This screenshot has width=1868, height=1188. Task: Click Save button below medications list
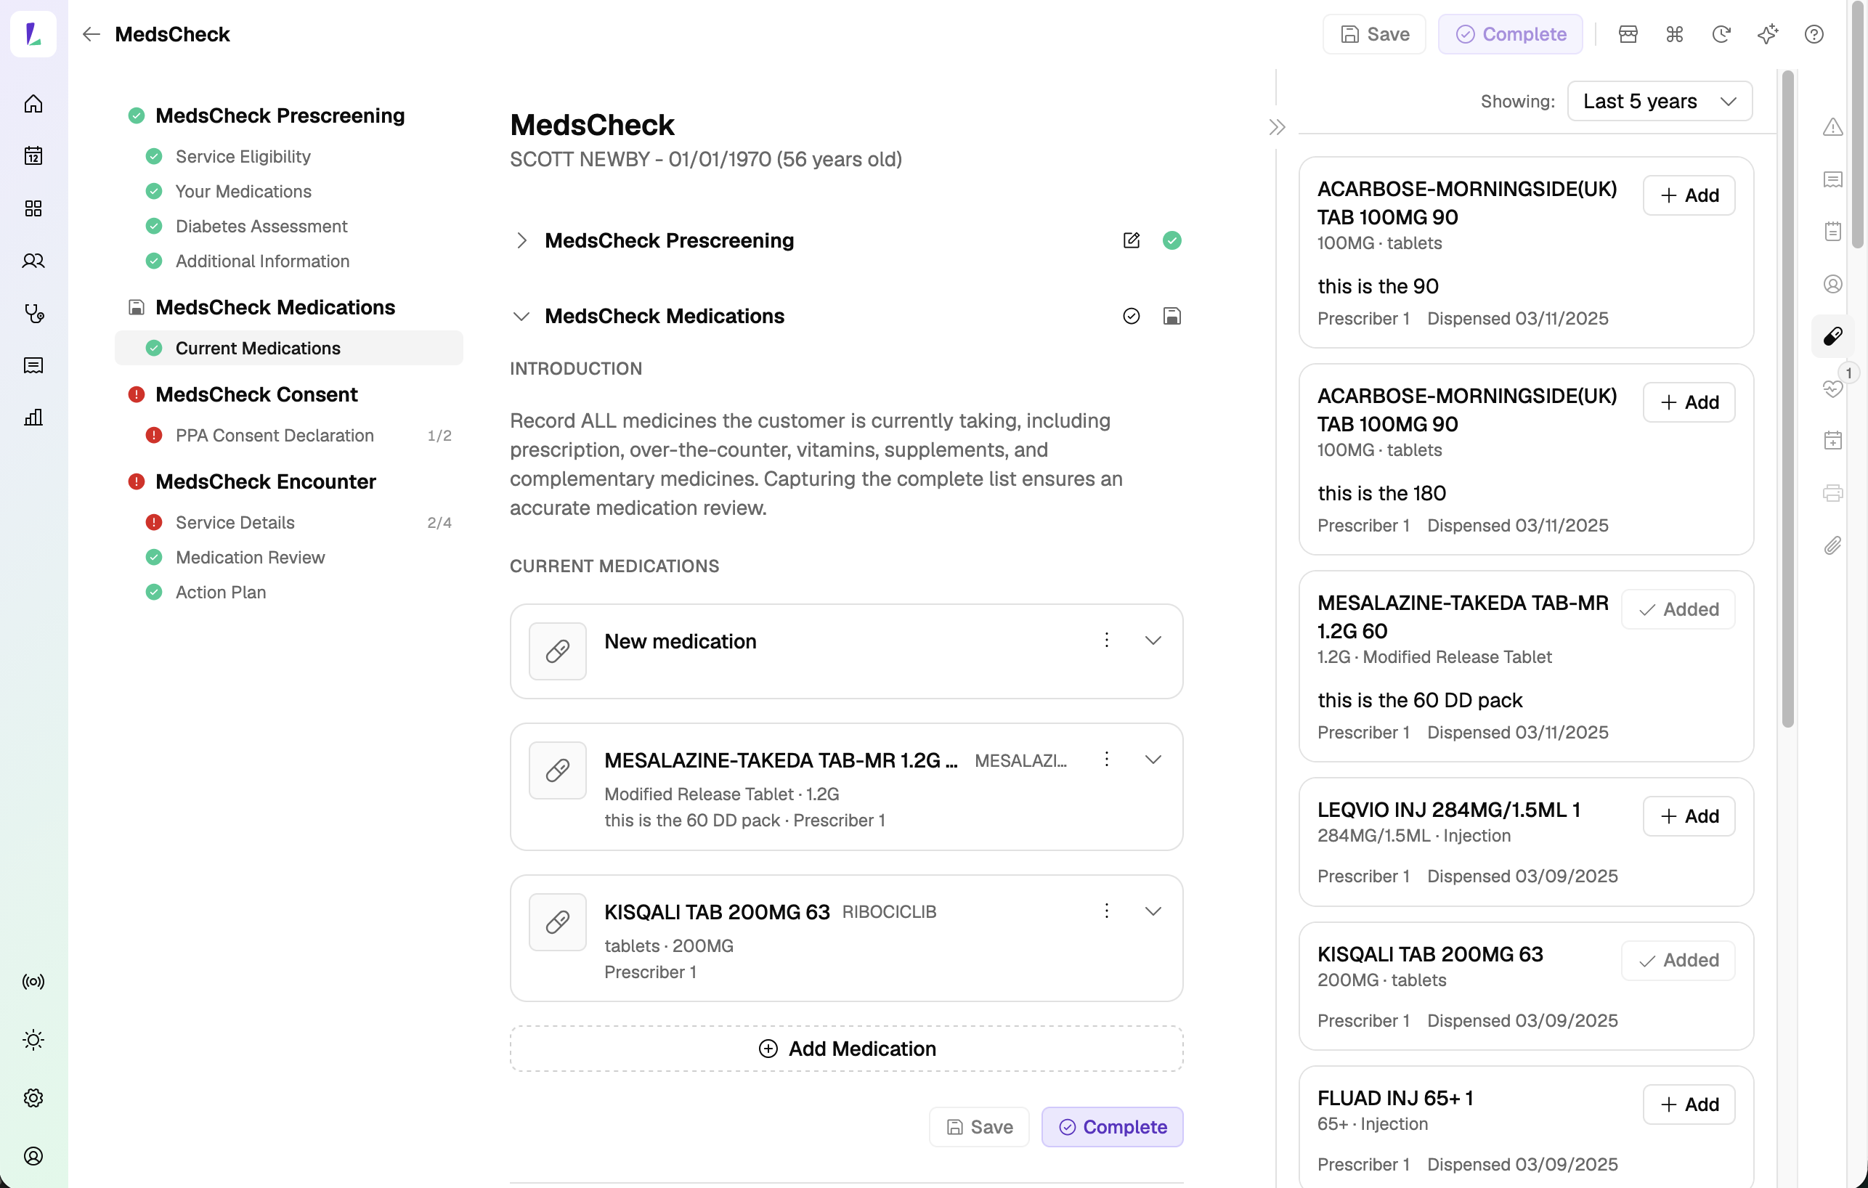point(979,1128)
